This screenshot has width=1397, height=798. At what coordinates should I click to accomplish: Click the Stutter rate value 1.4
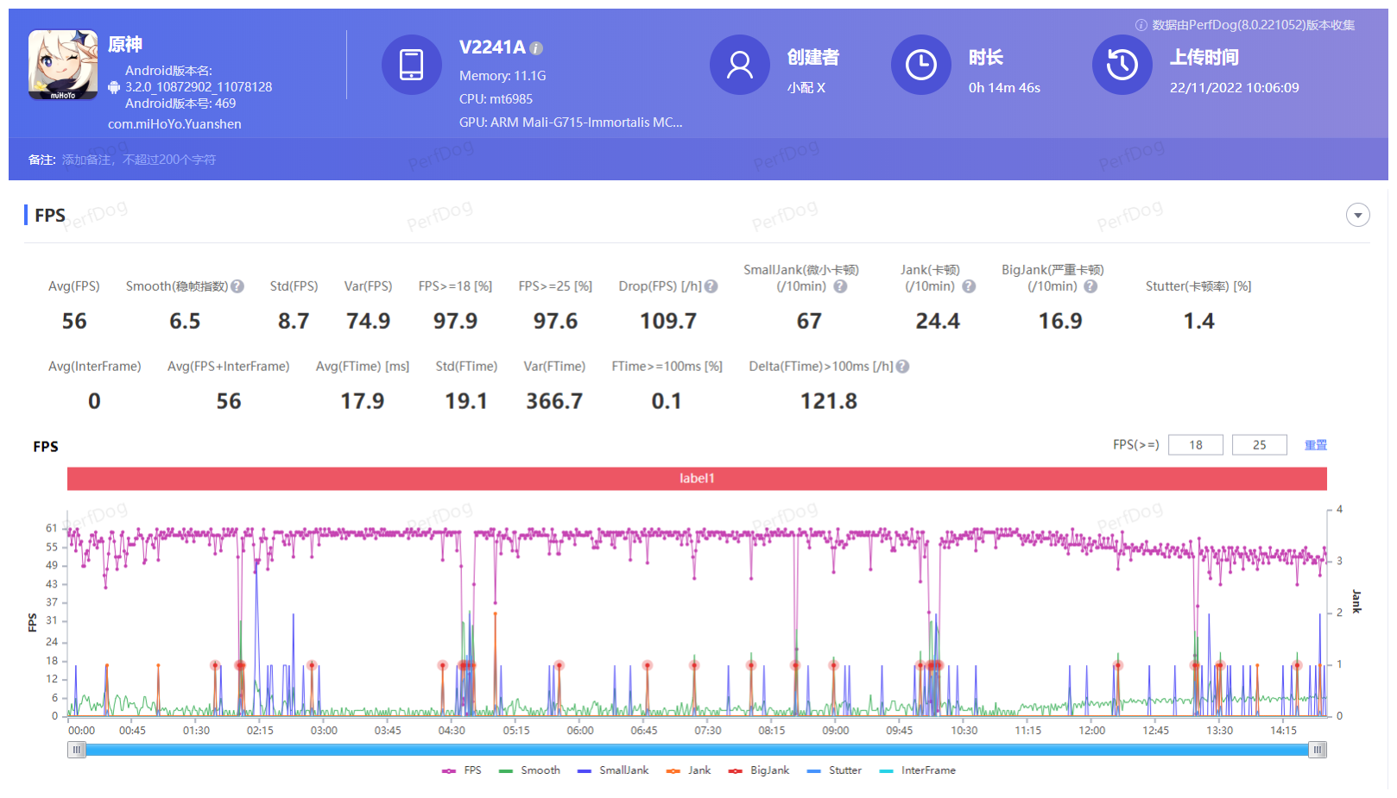tap(1199, 321)
